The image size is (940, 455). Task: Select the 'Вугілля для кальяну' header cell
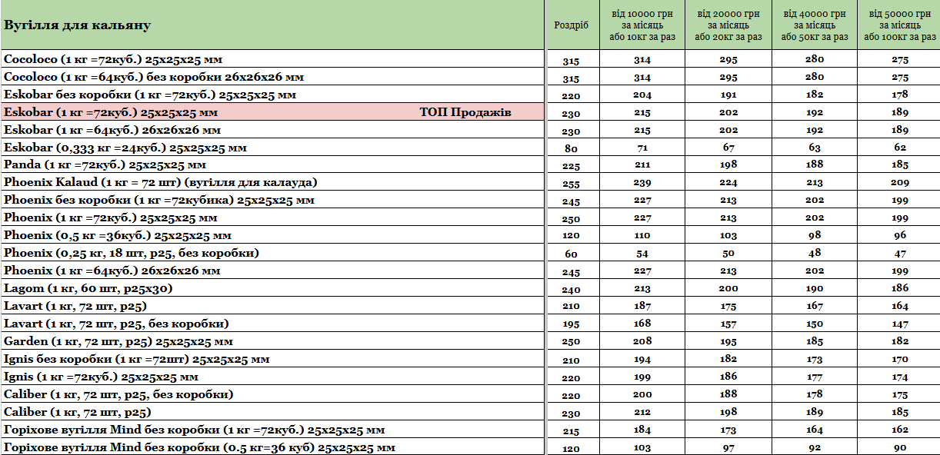pos(272,25)
